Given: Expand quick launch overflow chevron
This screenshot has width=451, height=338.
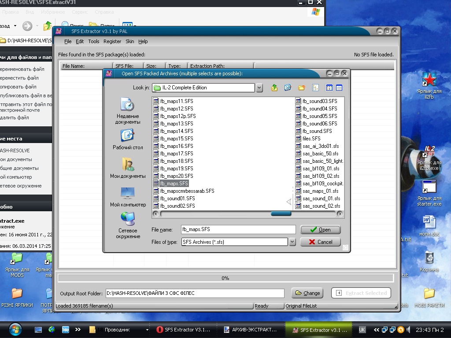Looking at the screenshot, I should point(78,330).
